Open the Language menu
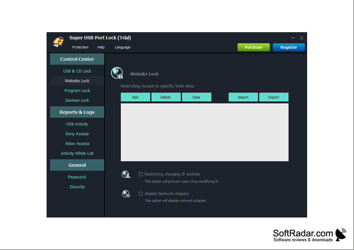Viewport: 354px width, 250px height. (x=122, y=47)
